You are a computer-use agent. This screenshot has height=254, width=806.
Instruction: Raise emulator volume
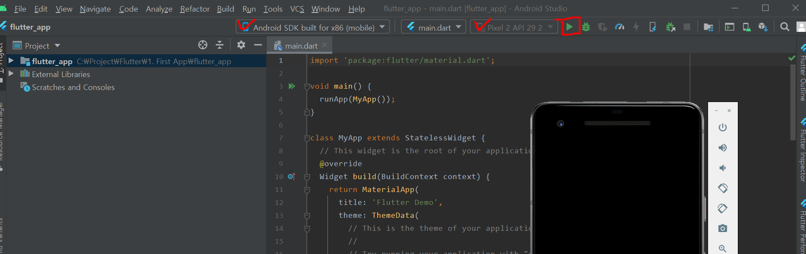click(x=723, y=148)
